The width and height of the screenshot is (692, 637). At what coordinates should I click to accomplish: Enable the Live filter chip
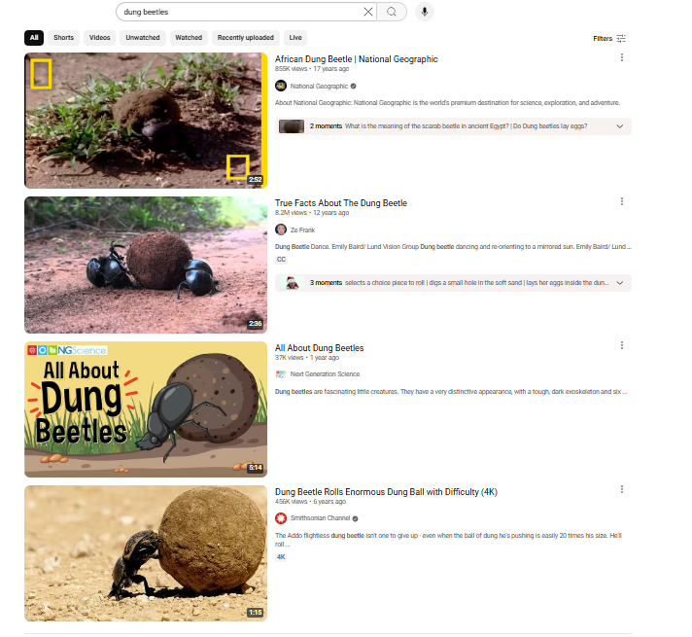pyautogui.click(x=295, y=38)
